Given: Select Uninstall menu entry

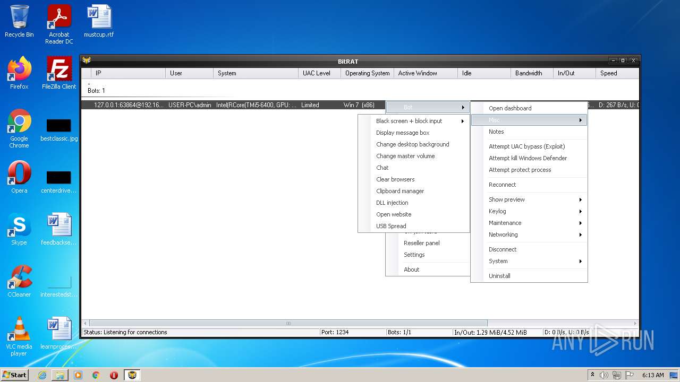Looking at the screenshot, I should tap(529, 276).
